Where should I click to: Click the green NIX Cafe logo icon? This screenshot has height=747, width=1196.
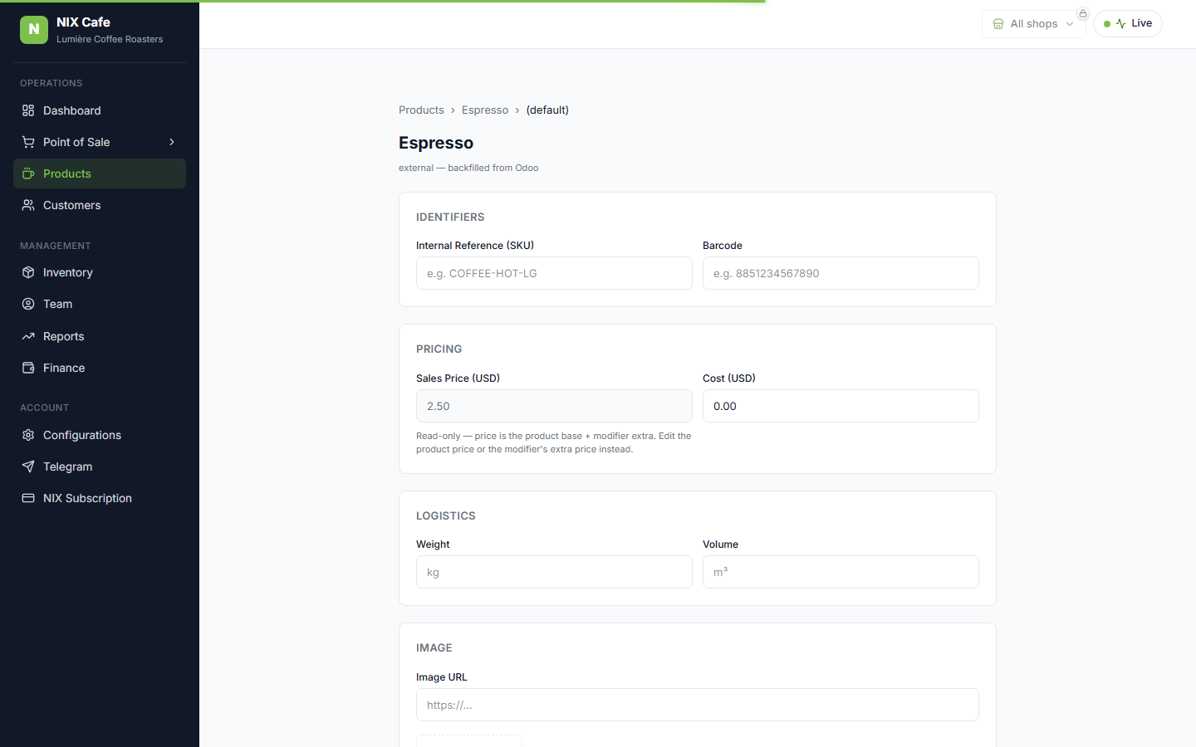pyautogui.click(x=34, y=30)
